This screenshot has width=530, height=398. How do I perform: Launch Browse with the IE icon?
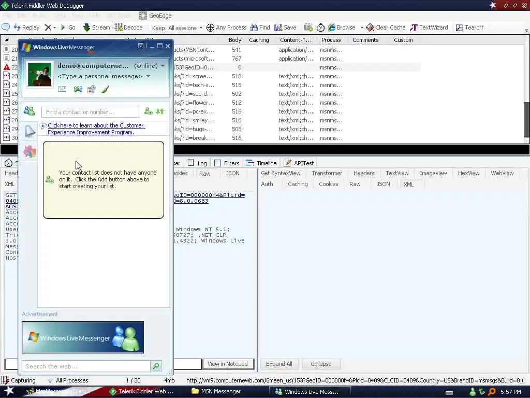point(342,27)
